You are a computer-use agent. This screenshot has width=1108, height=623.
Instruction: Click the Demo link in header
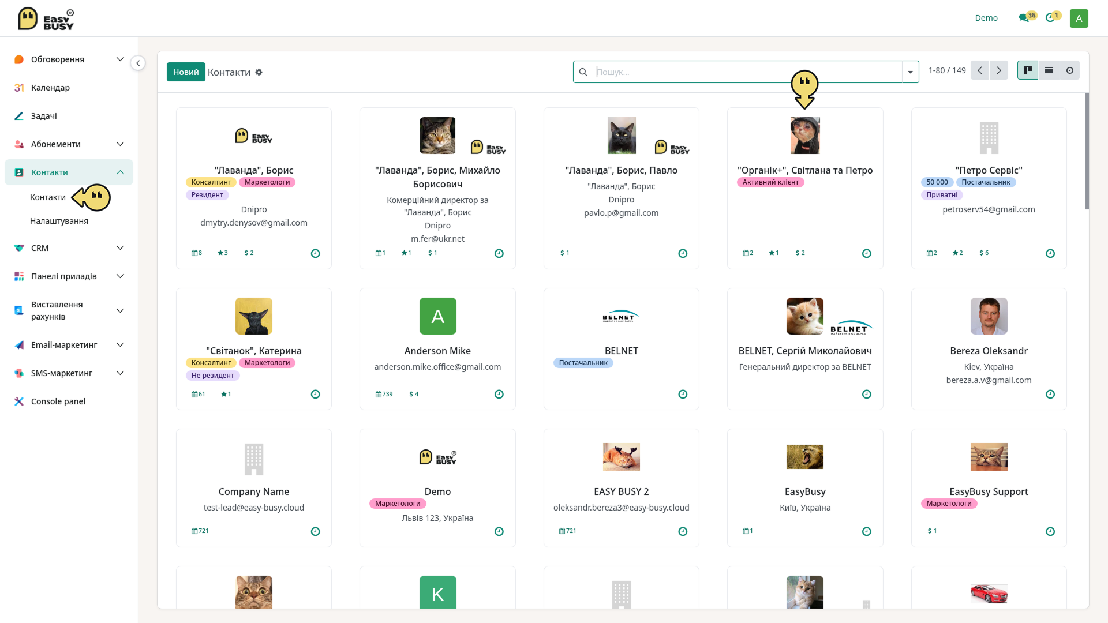point(986,18)
